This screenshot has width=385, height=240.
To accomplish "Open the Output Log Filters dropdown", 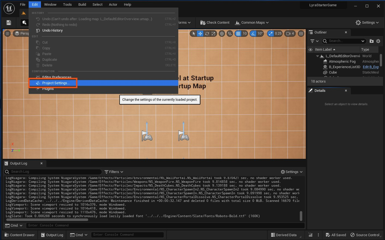I will click(114, 172).
